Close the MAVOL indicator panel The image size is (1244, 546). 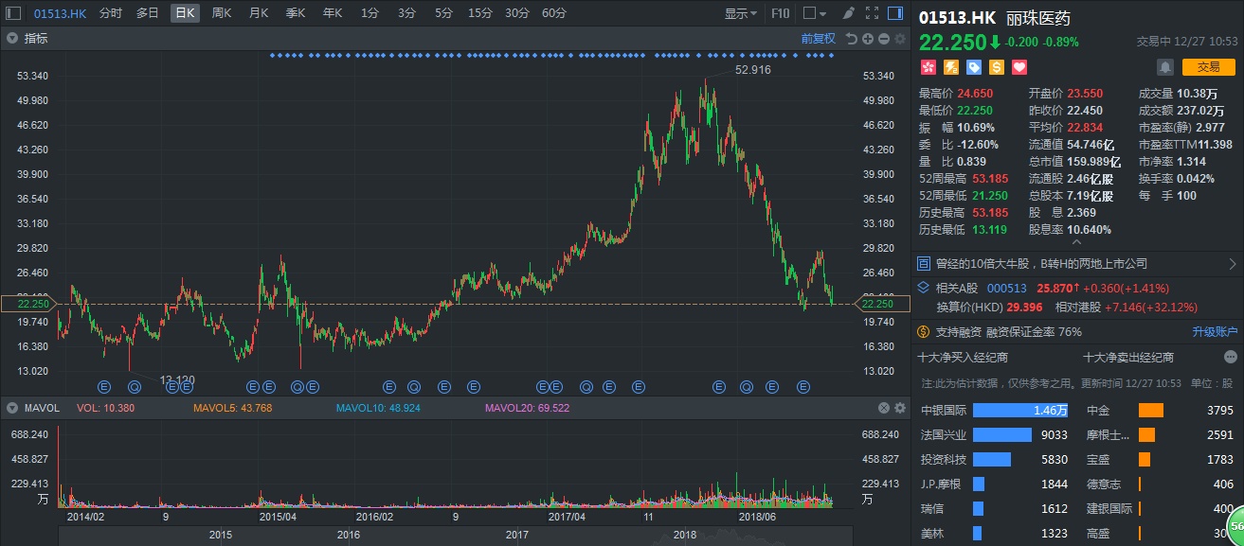[x=883, y=408]
